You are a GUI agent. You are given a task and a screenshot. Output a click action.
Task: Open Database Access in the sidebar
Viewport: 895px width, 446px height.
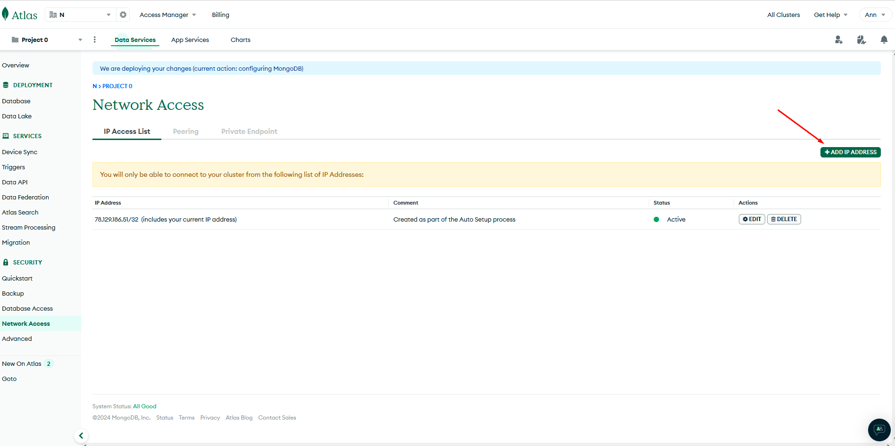[27, 308]
